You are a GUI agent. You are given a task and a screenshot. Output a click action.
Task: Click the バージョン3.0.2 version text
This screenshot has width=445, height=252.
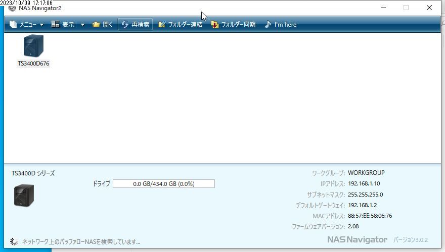click(x=411, y=240)
